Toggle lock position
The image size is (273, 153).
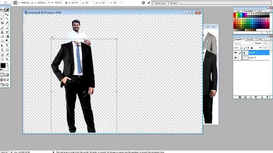point(248,48)
